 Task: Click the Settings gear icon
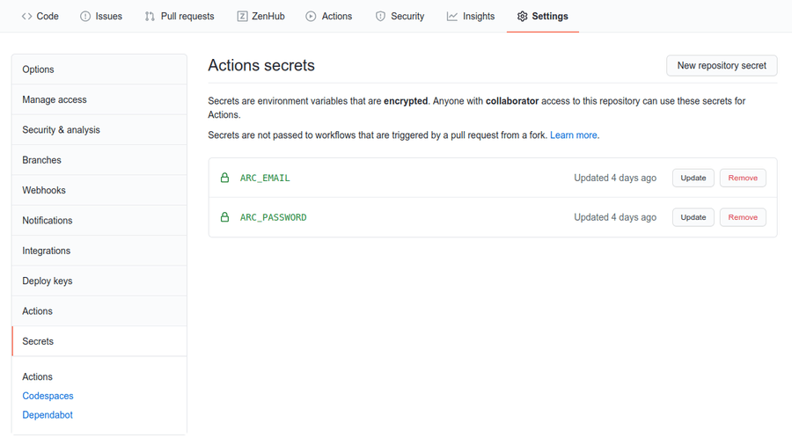click(522, 16)
